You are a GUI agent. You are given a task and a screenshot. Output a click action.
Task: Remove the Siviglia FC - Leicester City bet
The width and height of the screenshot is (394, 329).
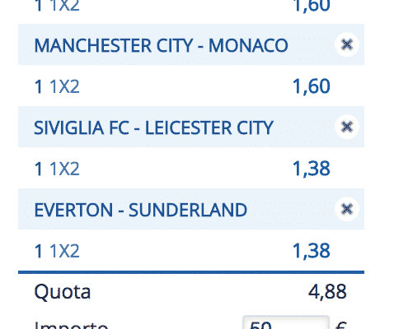click(347, 127)
